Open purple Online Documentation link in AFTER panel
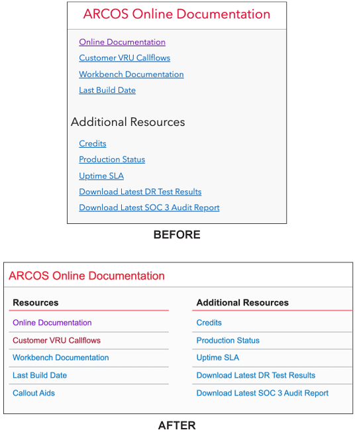Viewport: 355px width, 432px height. (x=52, y=323)
